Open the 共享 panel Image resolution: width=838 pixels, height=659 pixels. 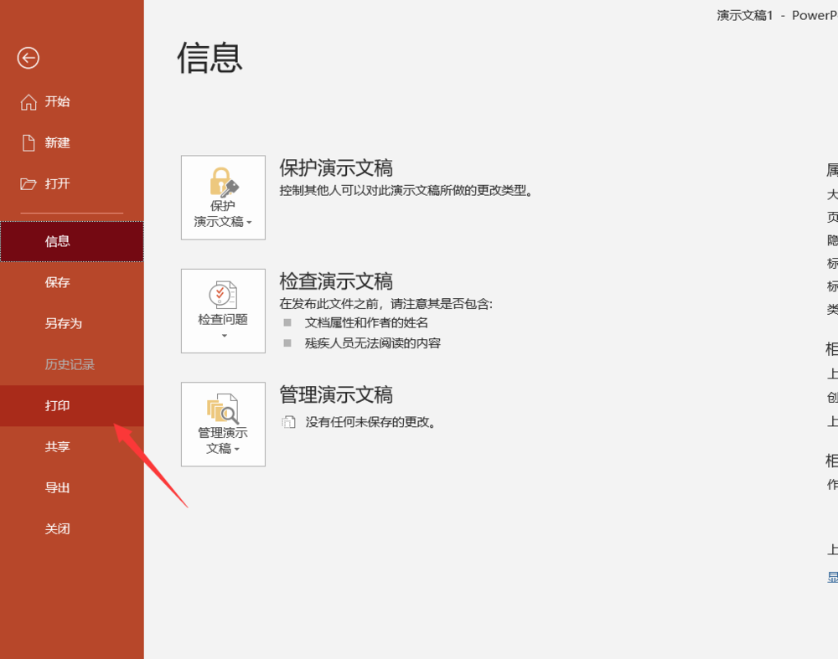coord(57,446)
